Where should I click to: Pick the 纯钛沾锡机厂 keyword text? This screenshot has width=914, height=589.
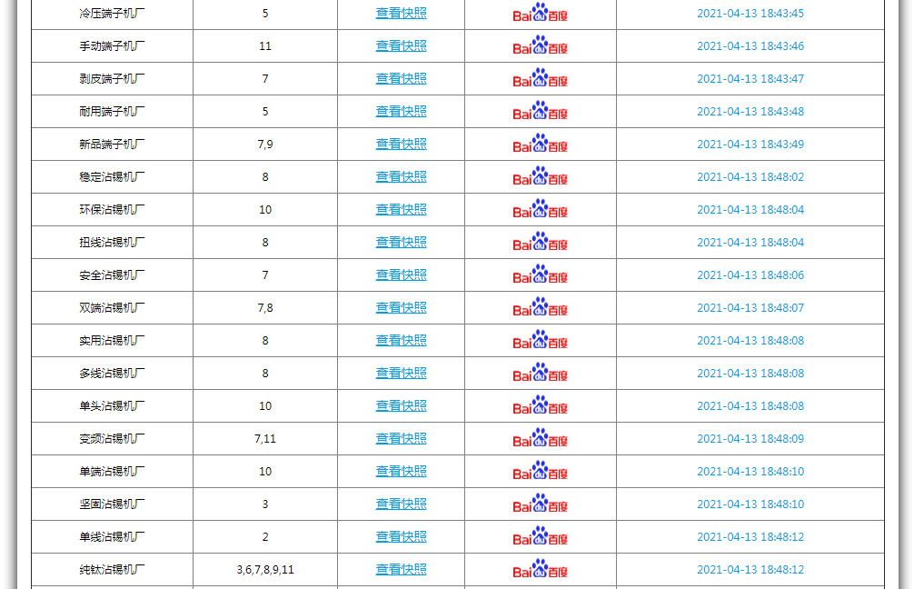(112, 569)
